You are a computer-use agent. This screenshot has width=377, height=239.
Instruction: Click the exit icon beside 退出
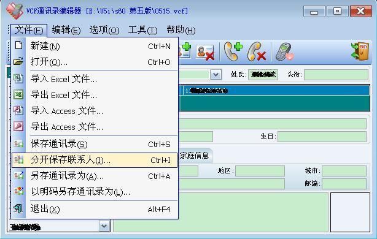click(x=18, y=208)
